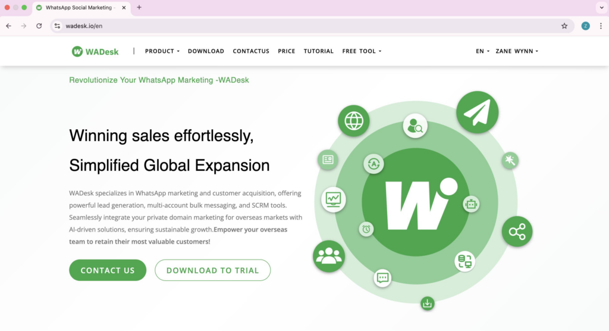Click the news card icon
The width and height of the screenshot is (609, 331).
[328, 160]
